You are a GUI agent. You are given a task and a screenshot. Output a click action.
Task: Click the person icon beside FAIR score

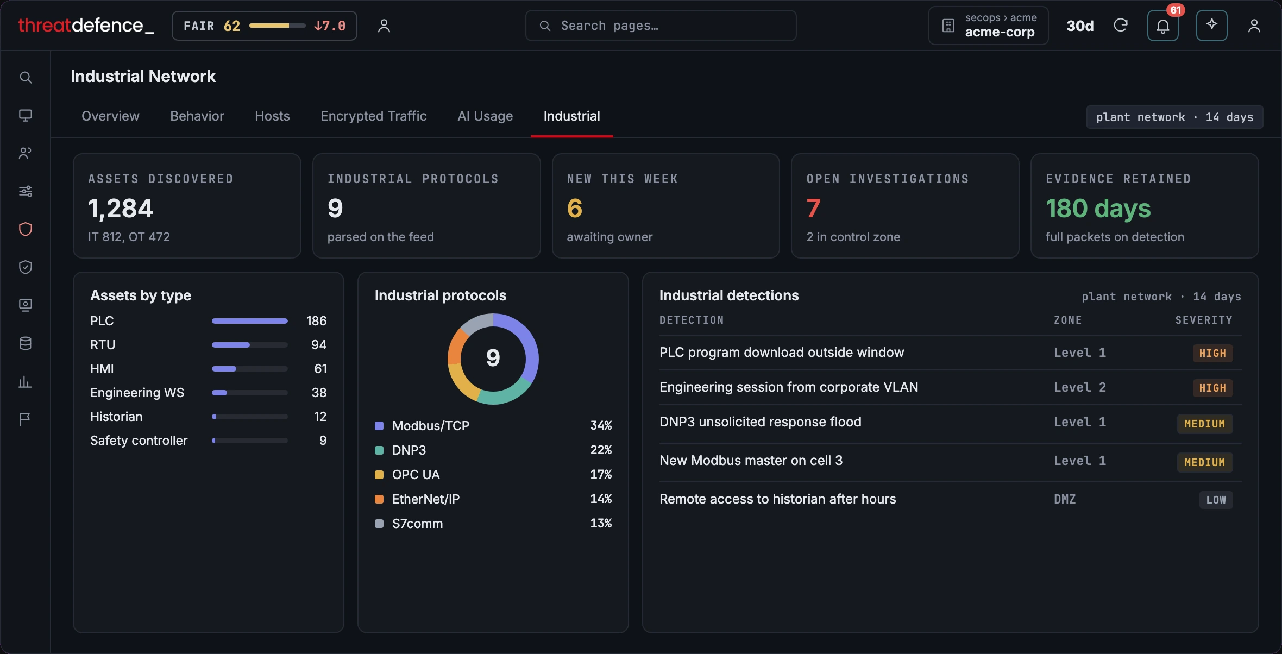pos(384,26)
